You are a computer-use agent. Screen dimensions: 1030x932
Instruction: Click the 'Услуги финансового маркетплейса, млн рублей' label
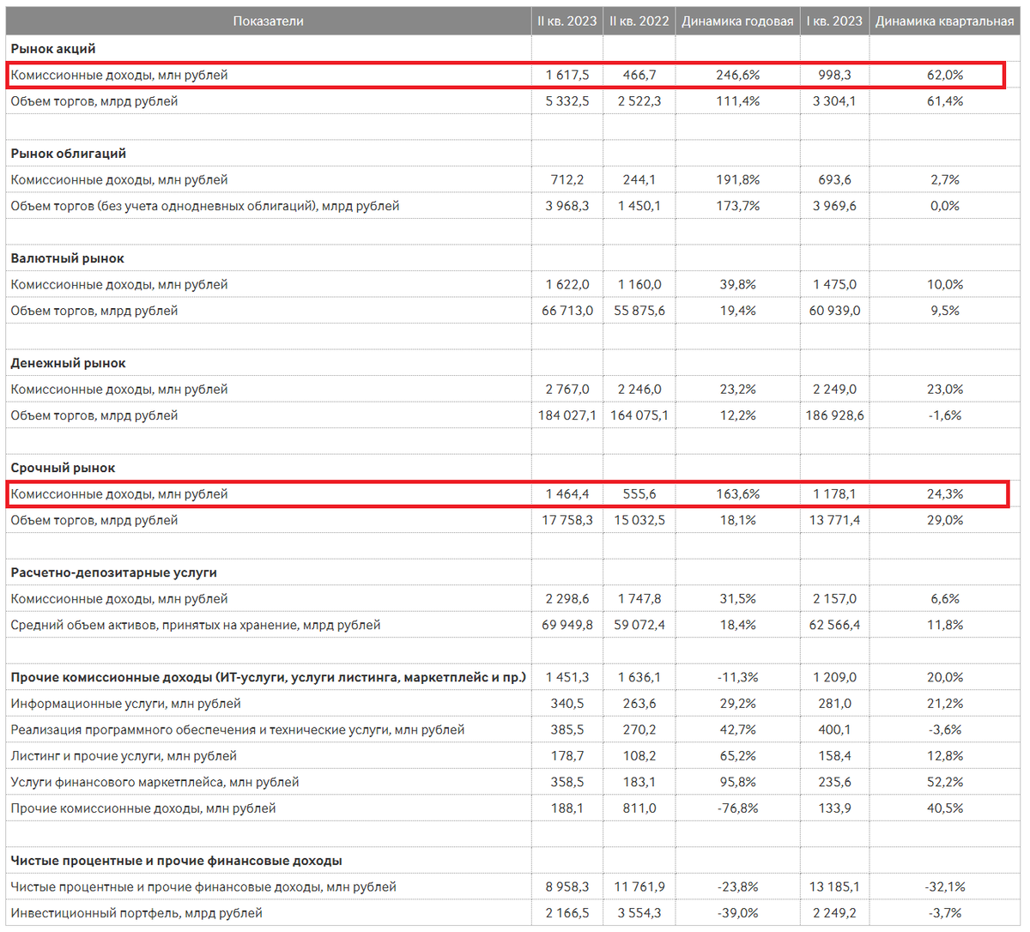[x=154, y=783]
